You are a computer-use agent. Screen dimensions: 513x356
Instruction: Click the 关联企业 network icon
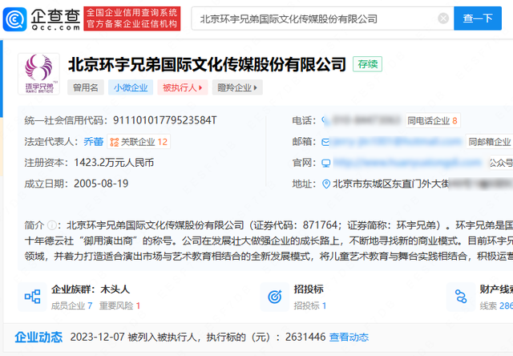click(114, 142)
